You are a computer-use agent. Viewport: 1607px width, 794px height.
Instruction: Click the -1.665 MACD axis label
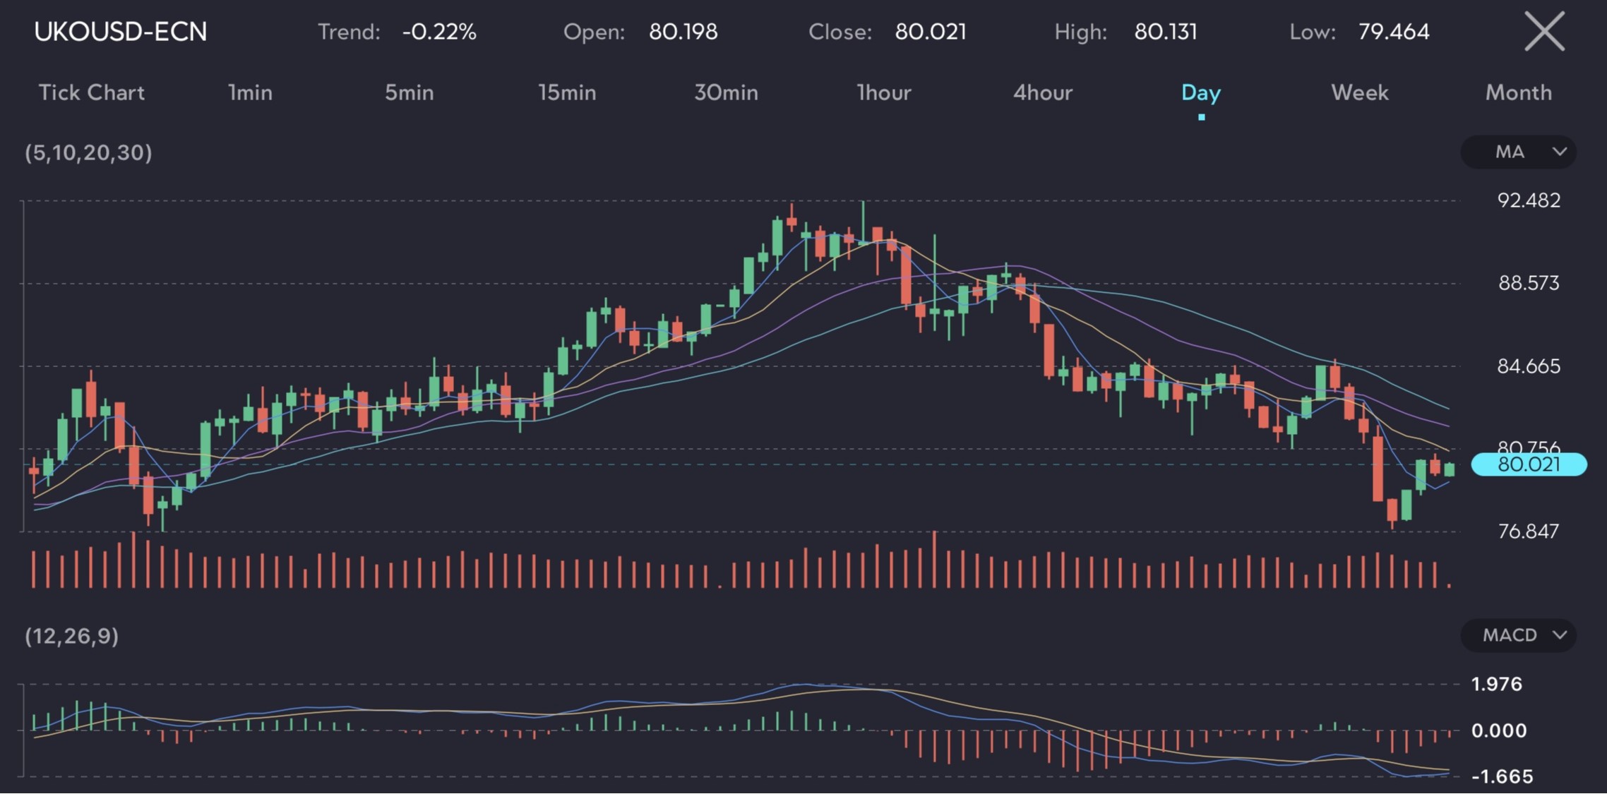(1502, 776)
